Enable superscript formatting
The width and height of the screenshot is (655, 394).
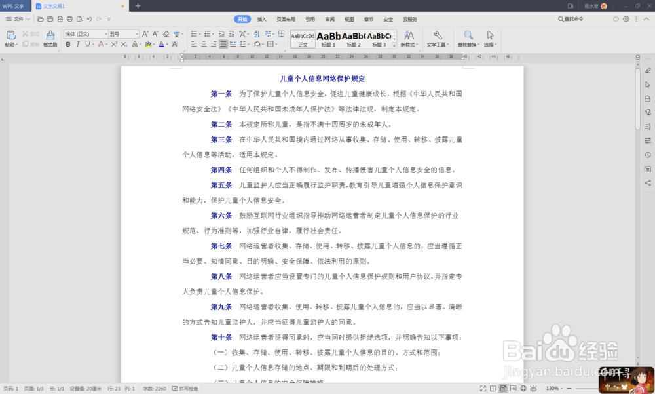(x=114, y=43)
